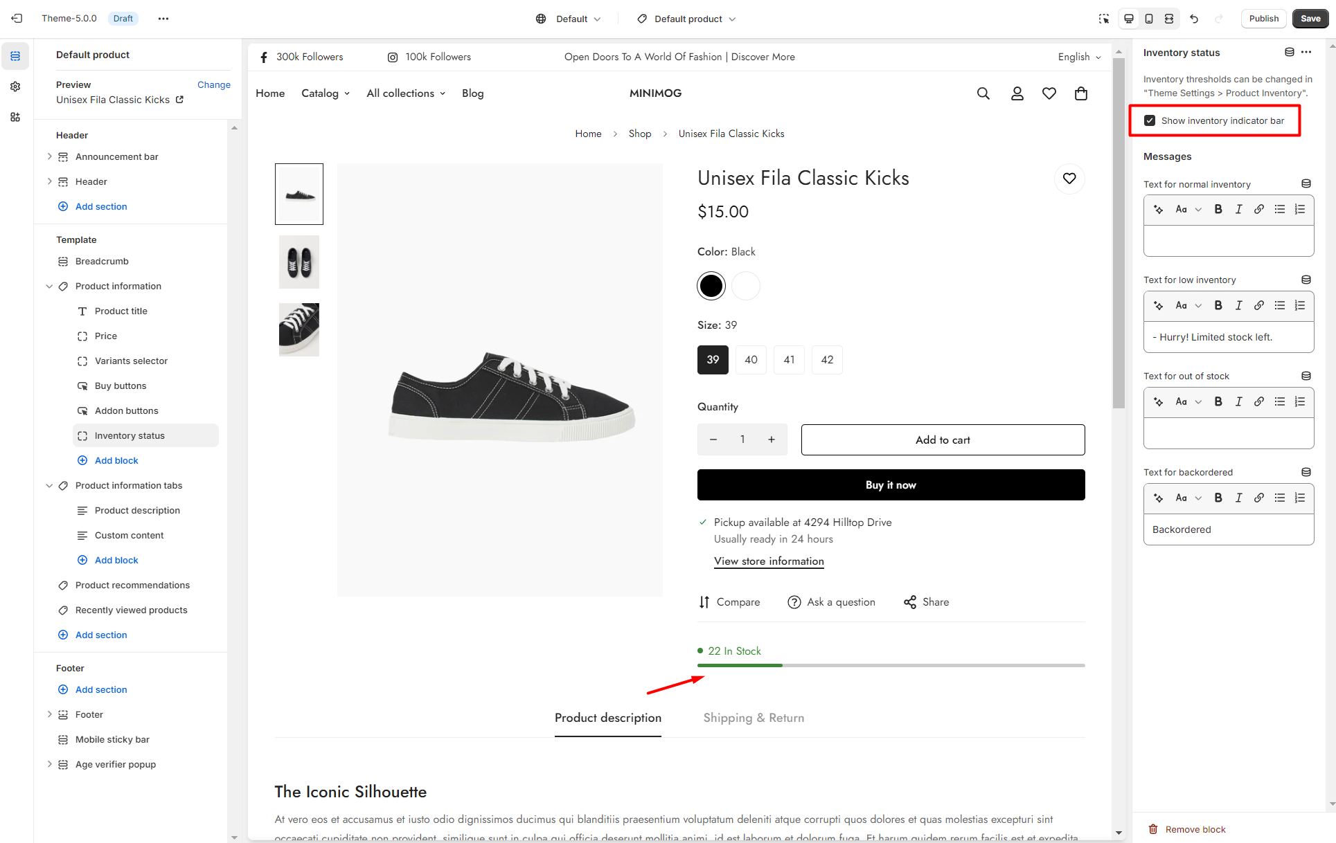
Task: Switch to Shipping & Return tab
Action: [754, 718]
